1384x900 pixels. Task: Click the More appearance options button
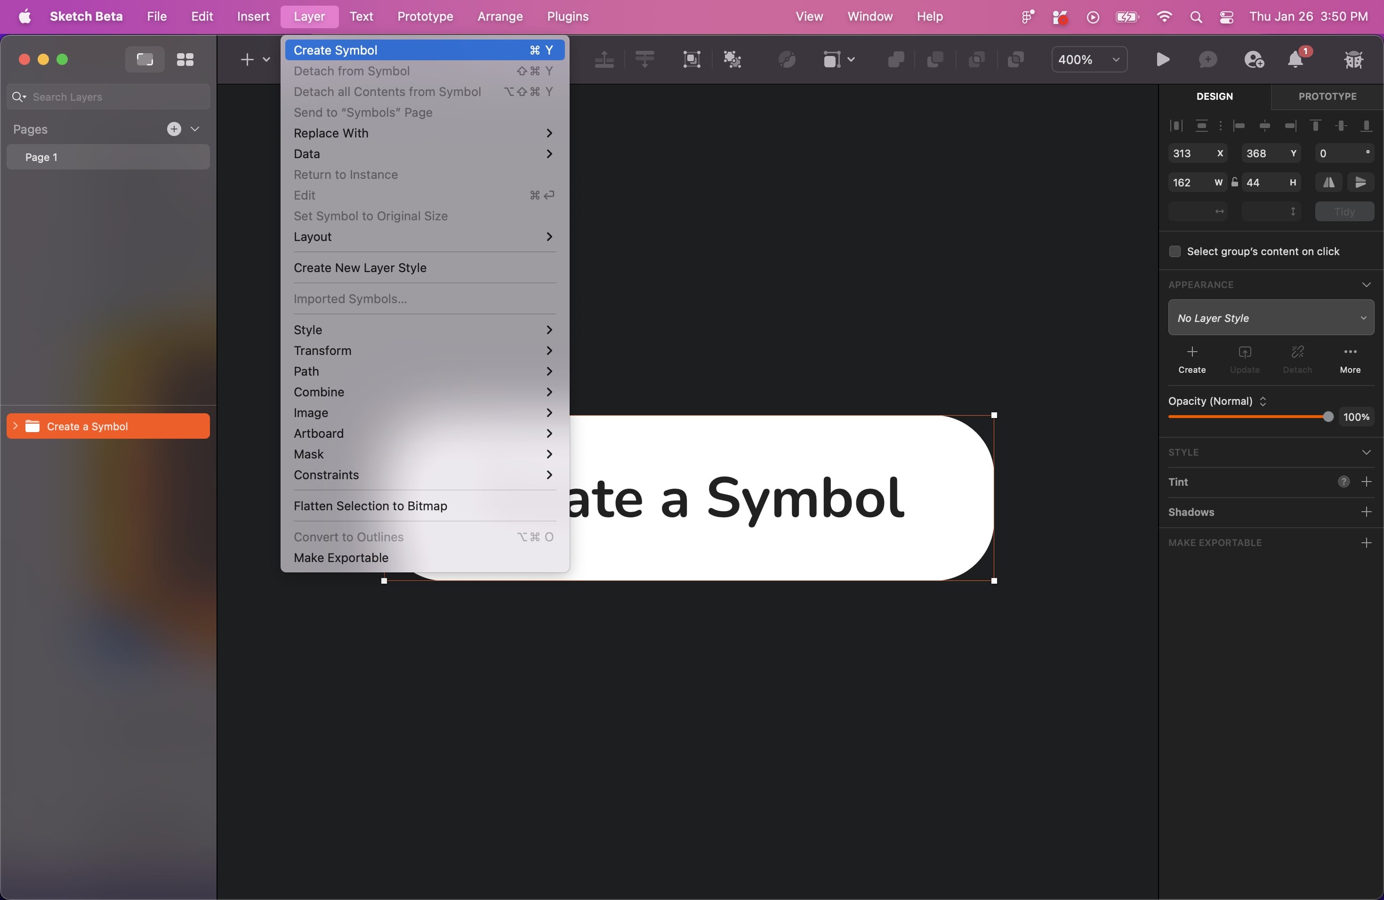click(1350, 359)
